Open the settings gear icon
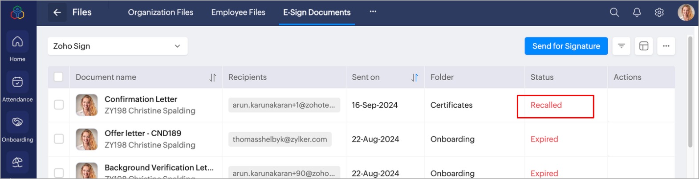This screenshot has width=699, height=179. pos(659,12)
